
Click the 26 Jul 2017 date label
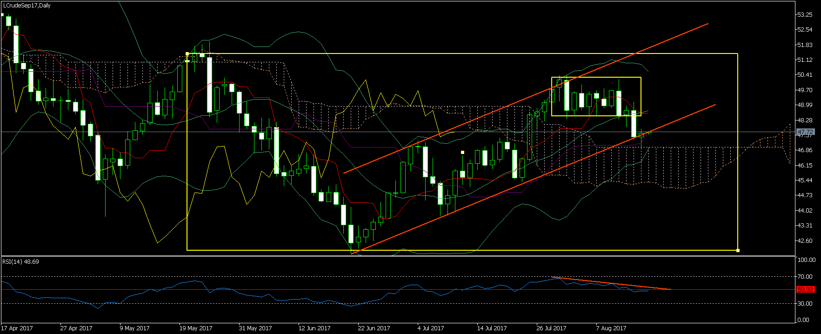pyautogui.click(x=551, y=328)
